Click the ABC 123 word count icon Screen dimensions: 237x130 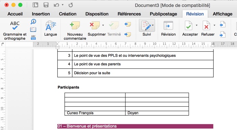33,37
